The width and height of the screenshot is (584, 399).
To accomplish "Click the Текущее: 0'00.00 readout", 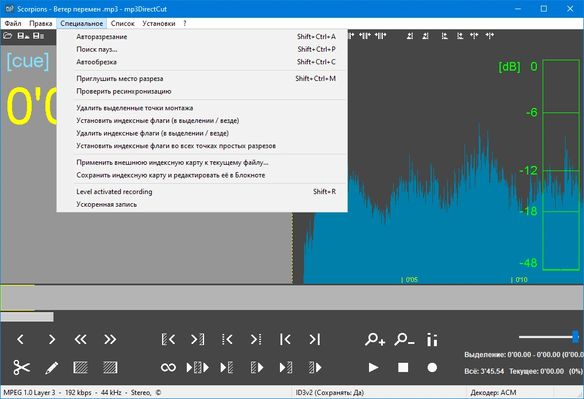I will tap(536, 371).
